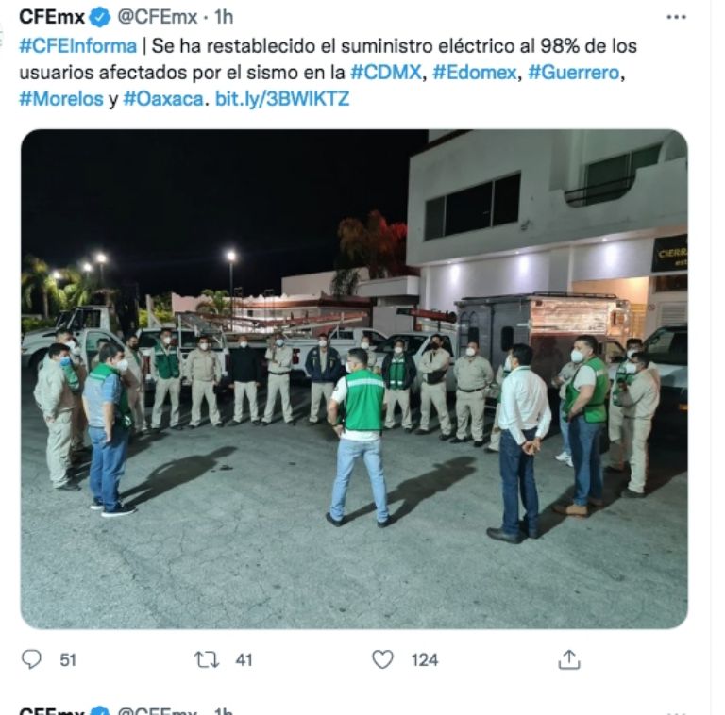This screenshot has height=715, width=725.
Task: Visit the bit.ly/3BWIKTZ link
Action: pyautogui.click(x=282, y=99)
